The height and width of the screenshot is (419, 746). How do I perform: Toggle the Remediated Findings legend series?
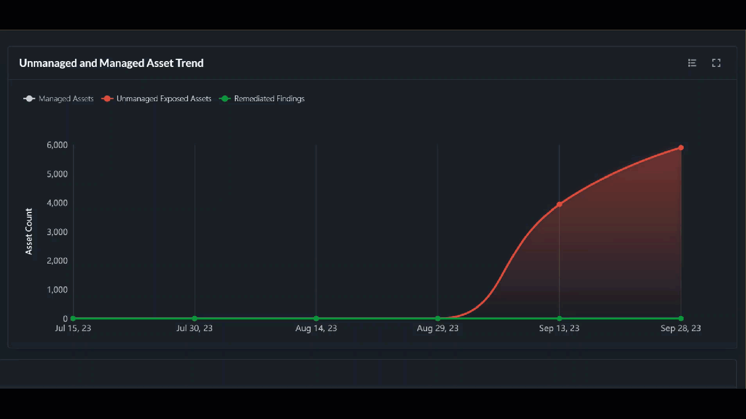coord(262,99)
